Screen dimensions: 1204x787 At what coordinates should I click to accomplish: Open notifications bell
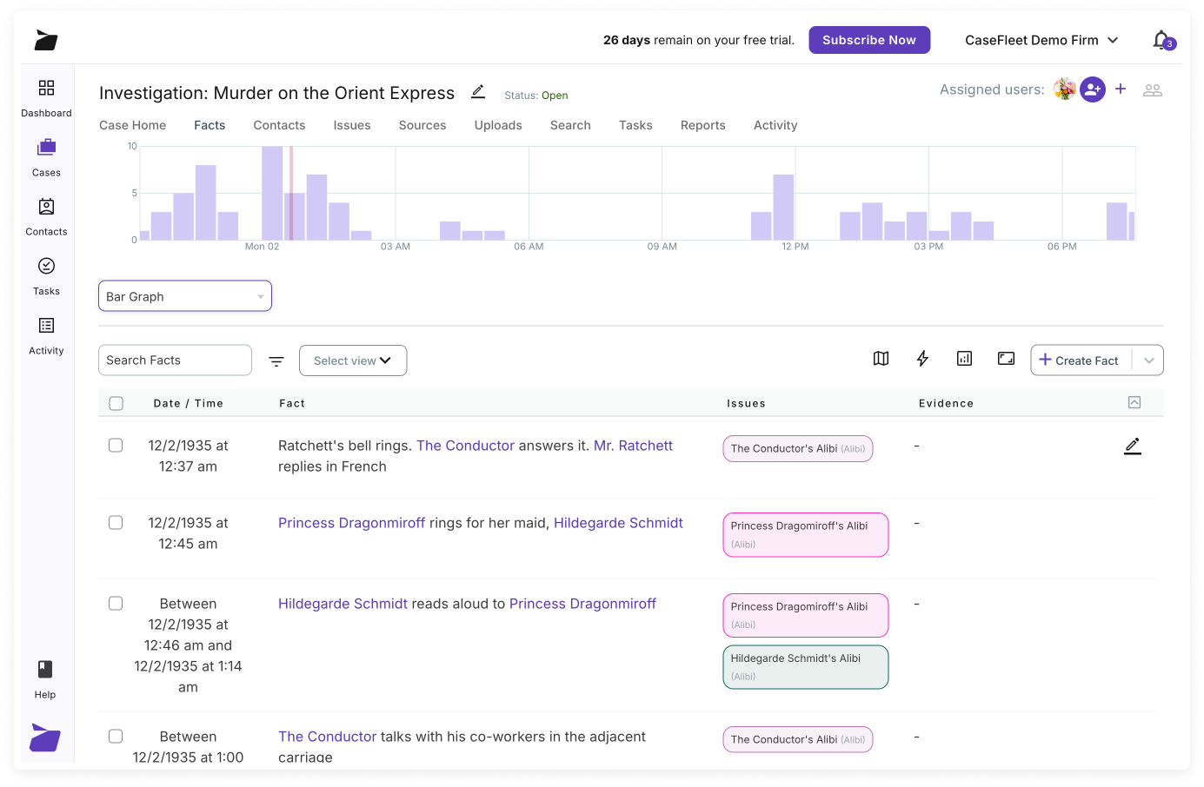pos(1161,40)
